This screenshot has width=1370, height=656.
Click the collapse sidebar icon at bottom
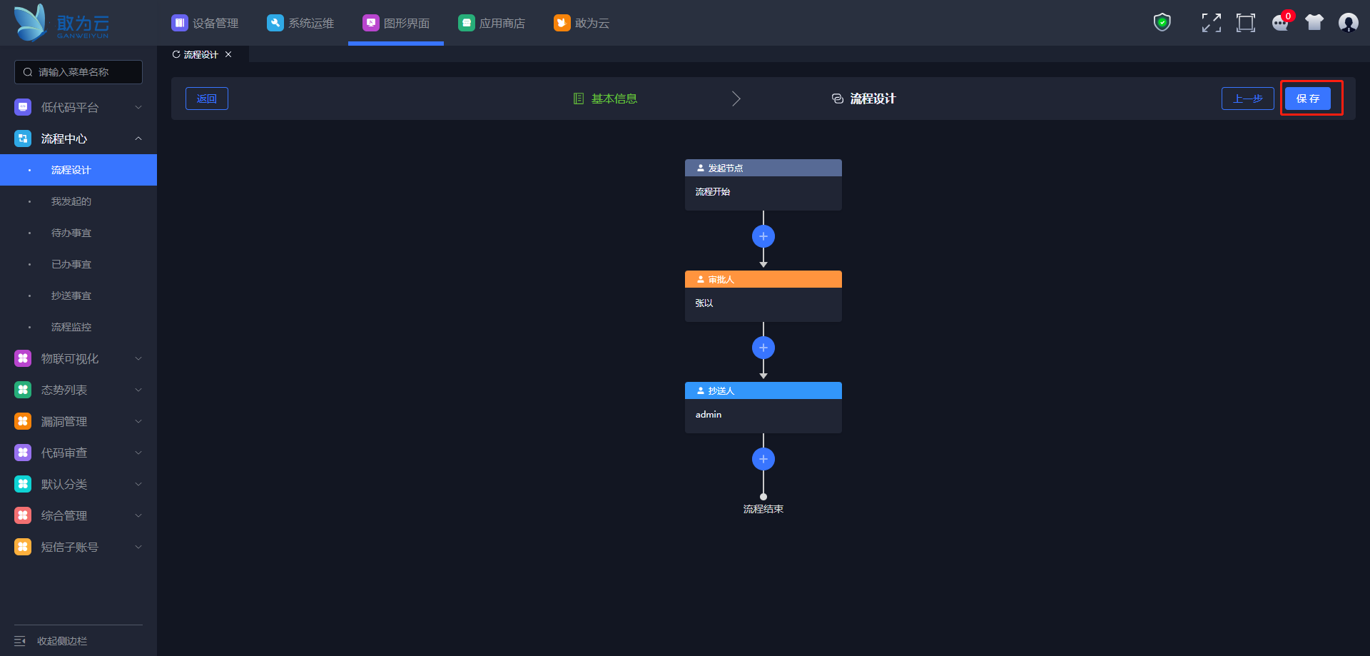click(20, 641)
